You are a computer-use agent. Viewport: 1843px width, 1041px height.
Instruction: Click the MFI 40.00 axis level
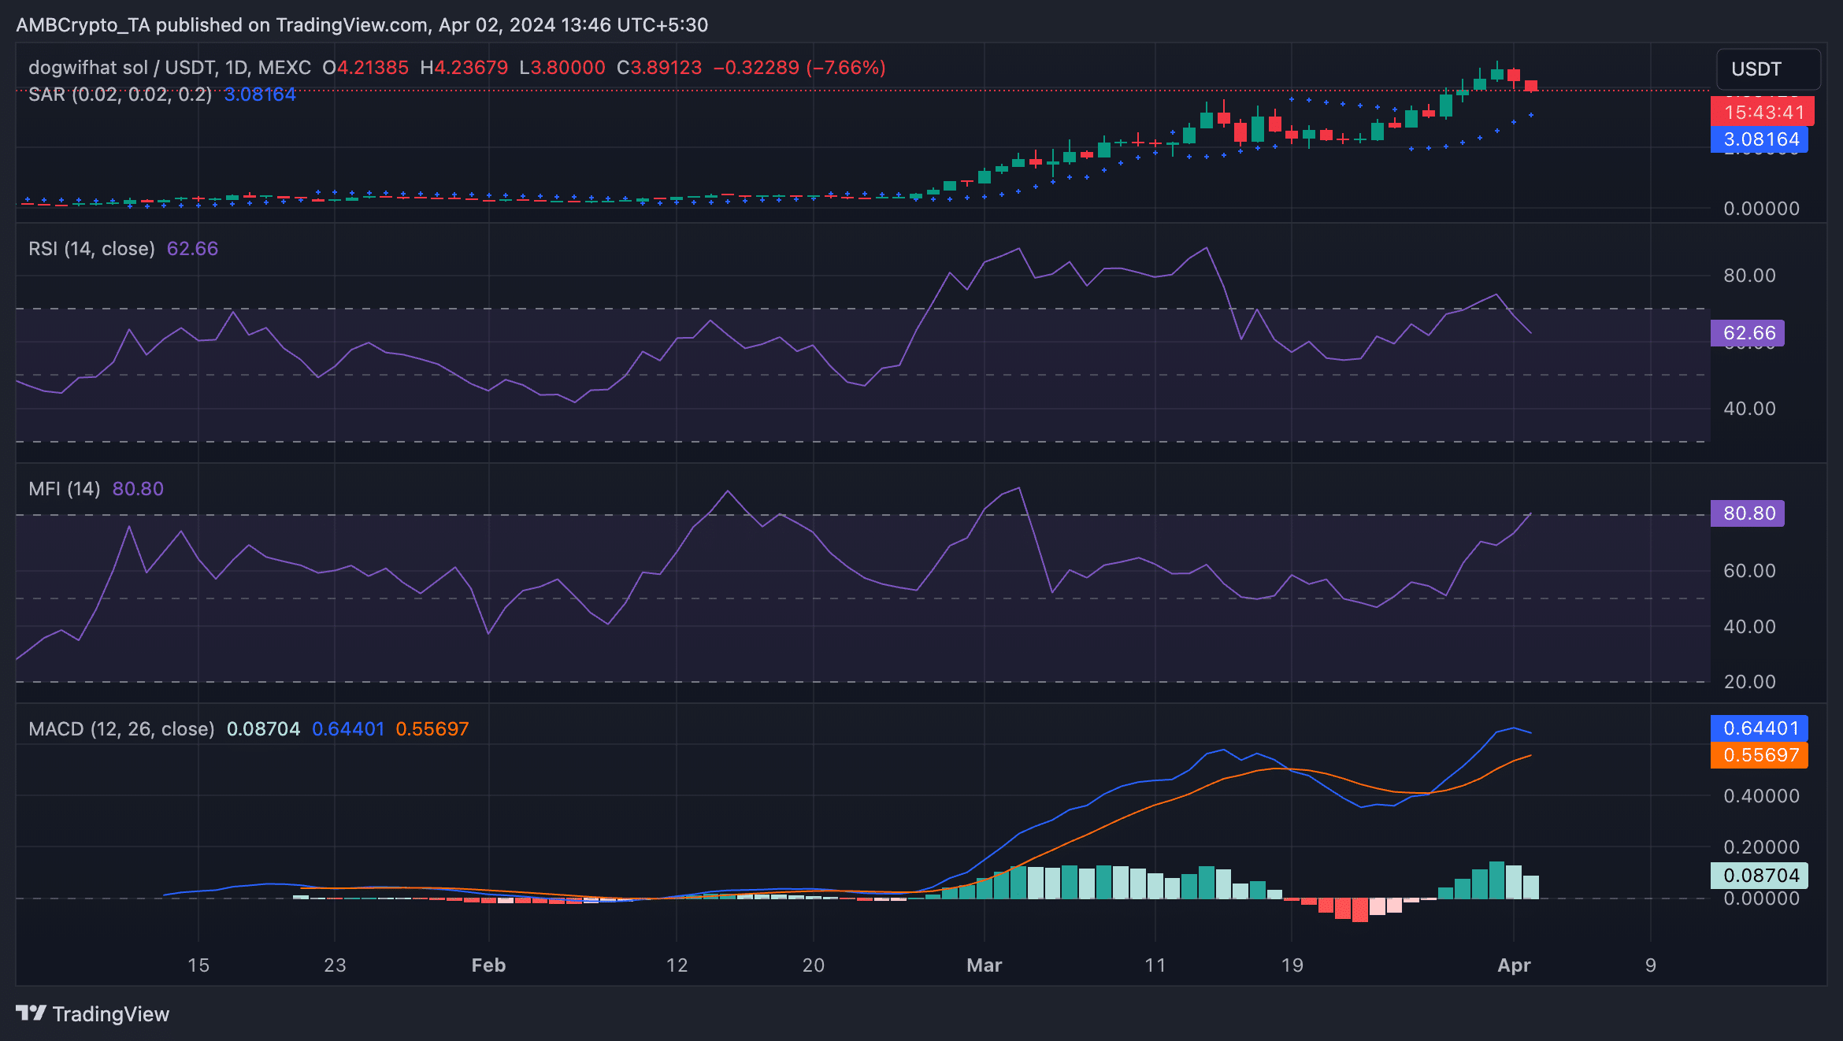click(x=1749, y=627)
